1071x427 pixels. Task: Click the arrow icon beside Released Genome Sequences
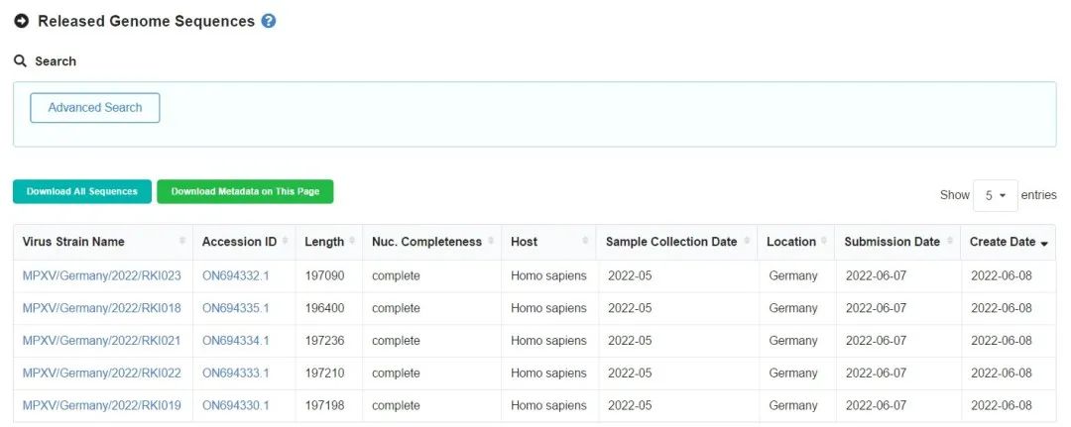tap(21, 21)
